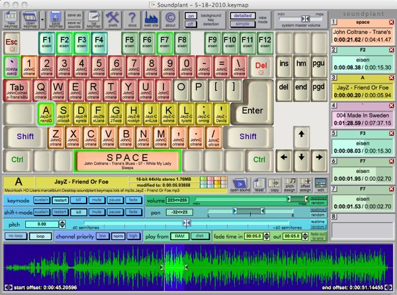Viewport: 397px width, 295px height.
Task: Click the F1 eisen key
Action: click(x=46, y=42)
